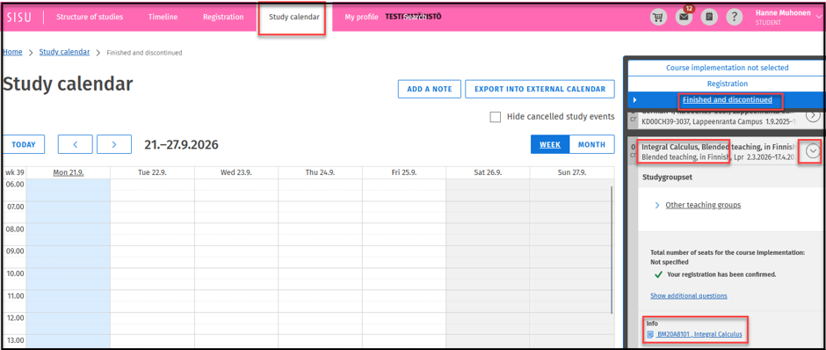Viewport: 826px width, 350px height.
Task: Open the clipboard notes icon in header
Action: coord(709,17)
